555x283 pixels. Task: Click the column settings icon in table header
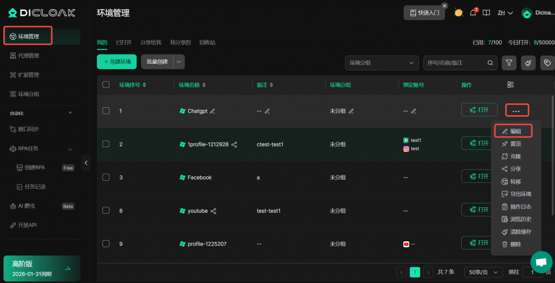tap(511, 85)
